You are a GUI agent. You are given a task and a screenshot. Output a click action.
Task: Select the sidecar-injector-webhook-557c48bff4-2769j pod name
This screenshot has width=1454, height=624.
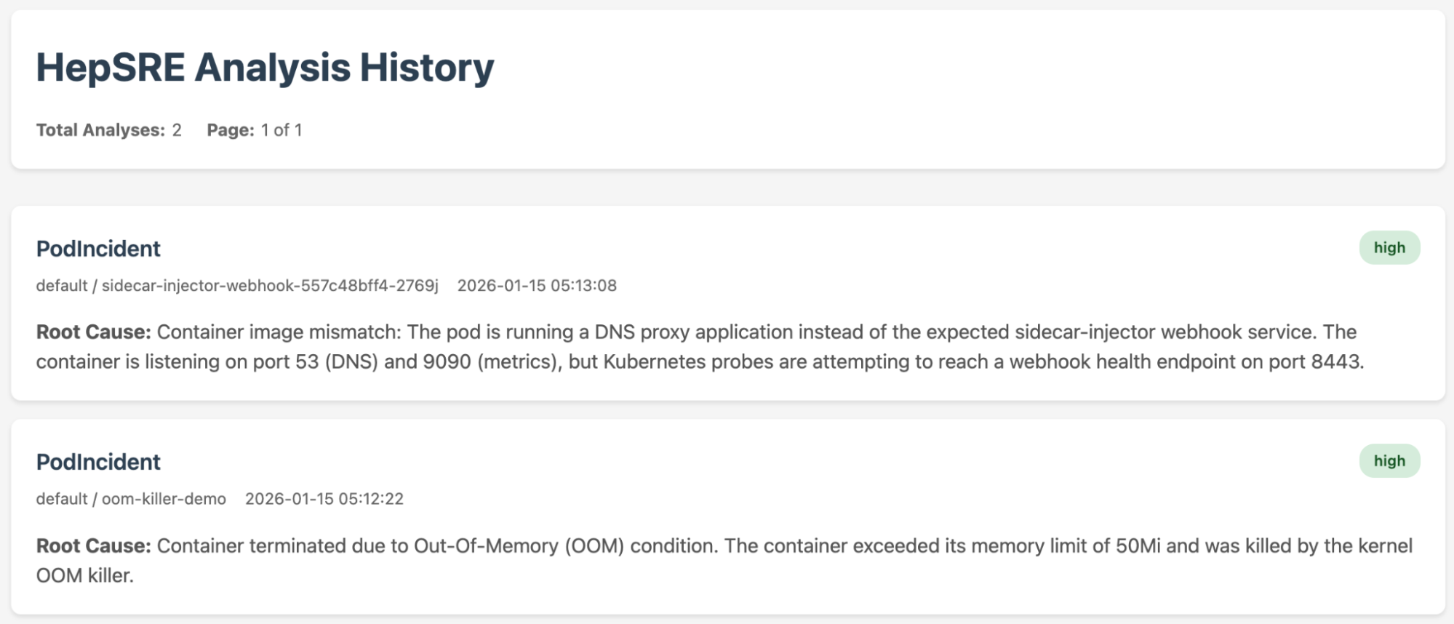(270, 286)
